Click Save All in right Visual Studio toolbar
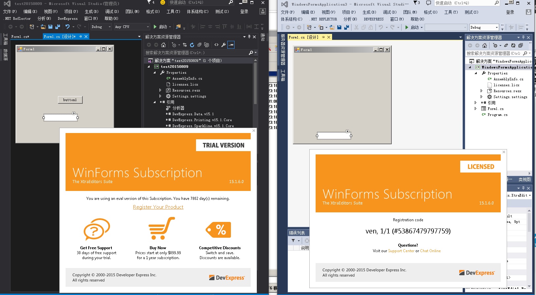Image resolution: width=536 pixels, height=295 pixels. [346, 27]
